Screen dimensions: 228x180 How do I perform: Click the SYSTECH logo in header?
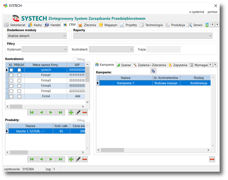click(x=16, y=18)
